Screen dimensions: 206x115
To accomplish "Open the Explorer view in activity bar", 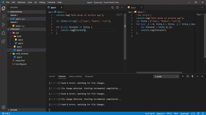I will click(x=4, y=8).
